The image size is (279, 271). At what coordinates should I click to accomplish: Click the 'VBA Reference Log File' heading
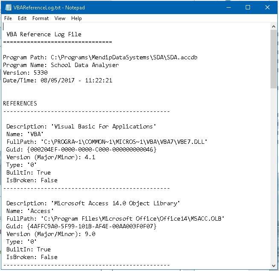click(44, 35)
